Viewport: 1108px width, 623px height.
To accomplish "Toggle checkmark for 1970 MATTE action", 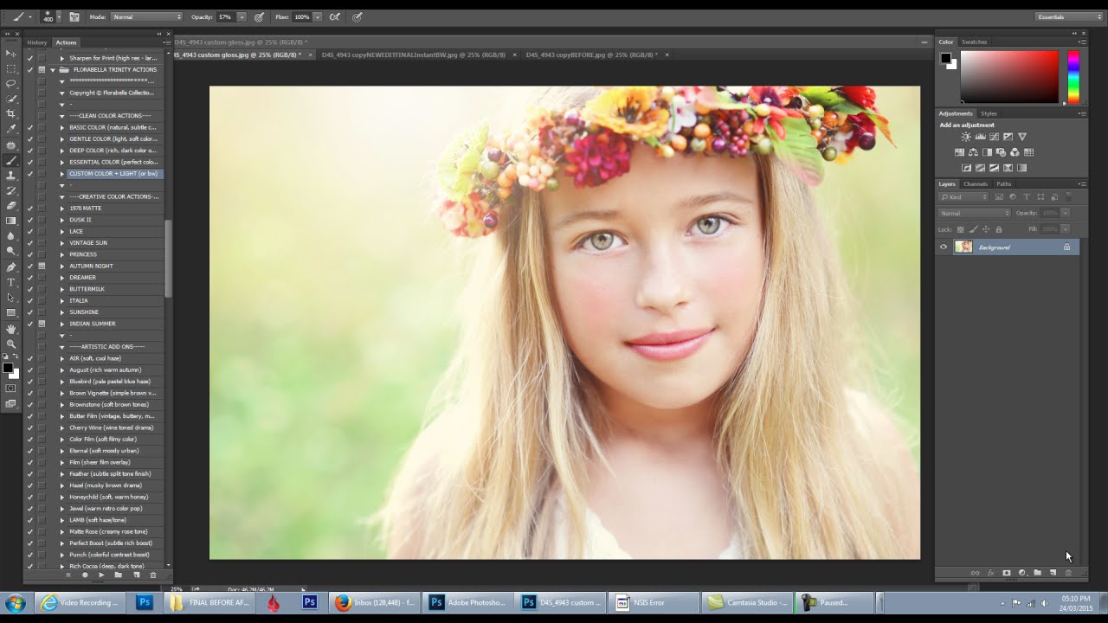I will pyautogui.click(x=29, y=208).
